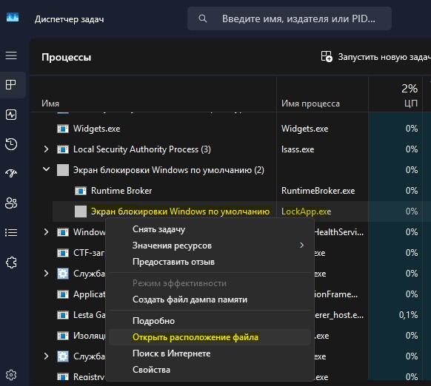Click the Runtime Broker process icon

pyautogui.click(x=81, y=191)
